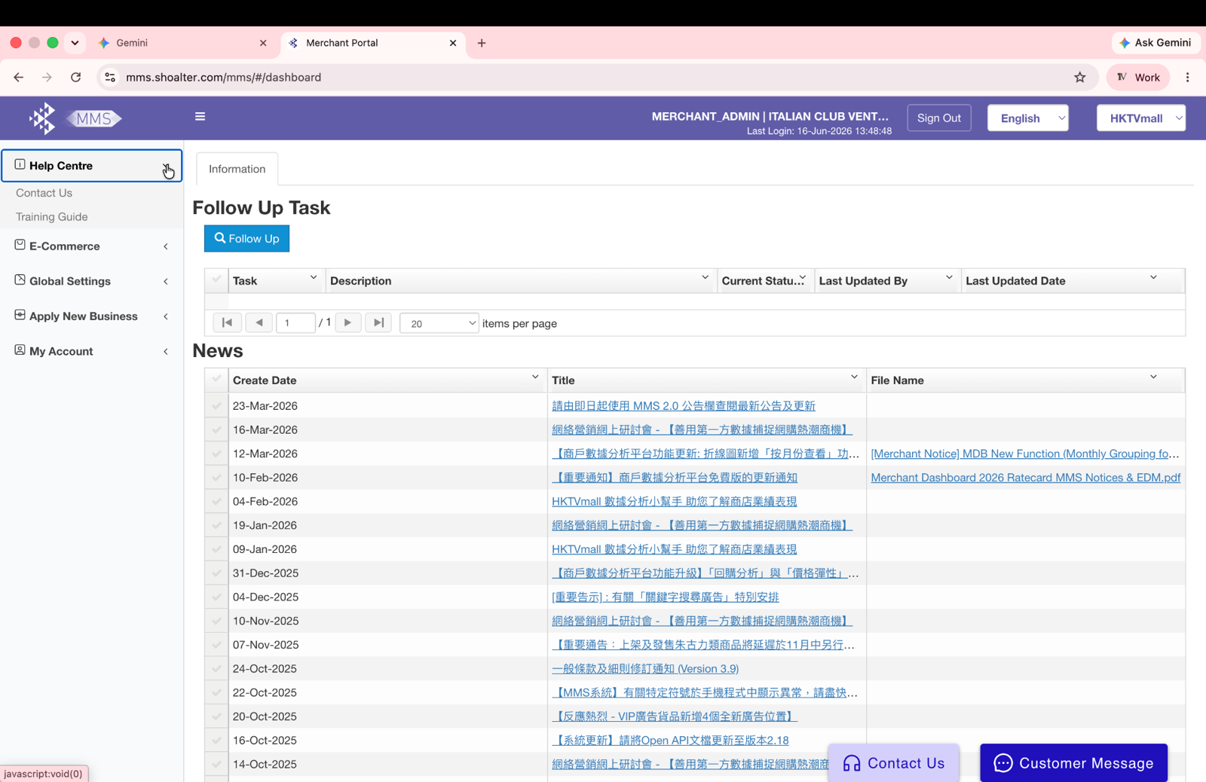Select all rows in Follow Up Task table
The width and height of the screenshot is (1206, 782).
point(216,280)
